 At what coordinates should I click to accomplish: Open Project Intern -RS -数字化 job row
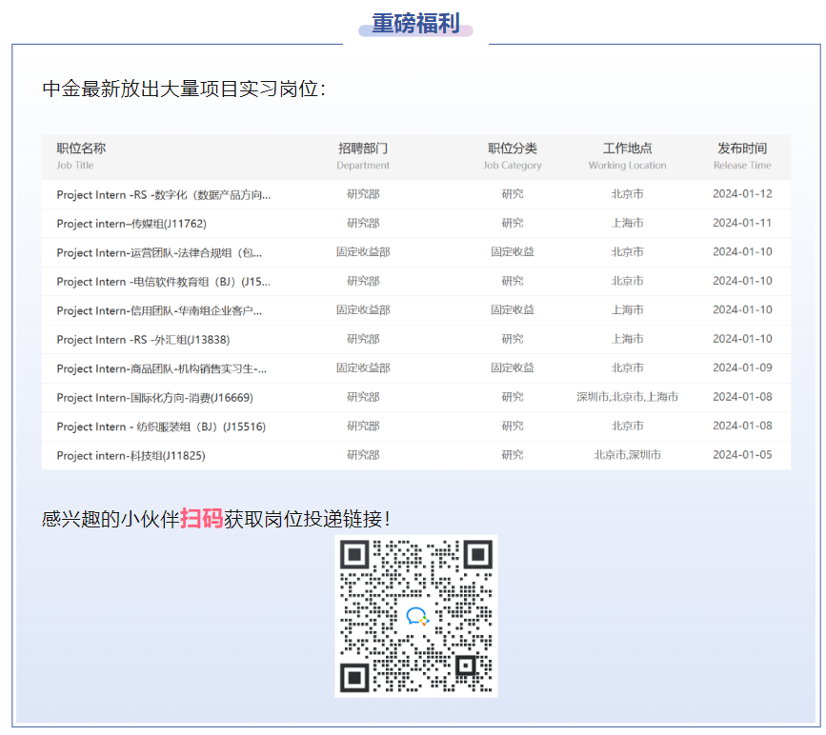pyautogui.click(x=416, y=194)
